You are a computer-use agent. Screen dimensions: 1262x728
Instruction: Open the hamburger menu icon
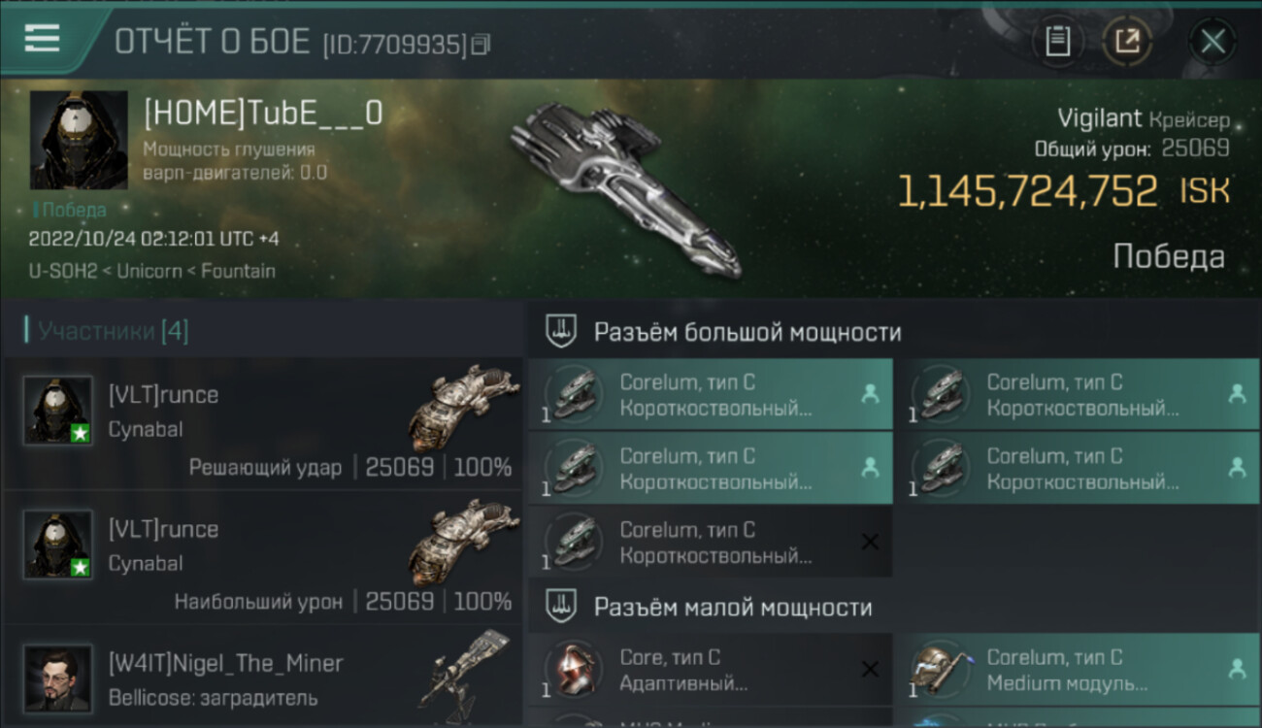pos(42,39)
